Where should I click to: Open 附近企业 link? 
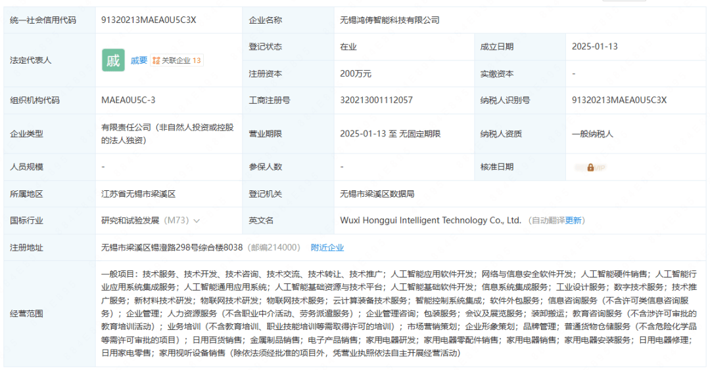327,247
